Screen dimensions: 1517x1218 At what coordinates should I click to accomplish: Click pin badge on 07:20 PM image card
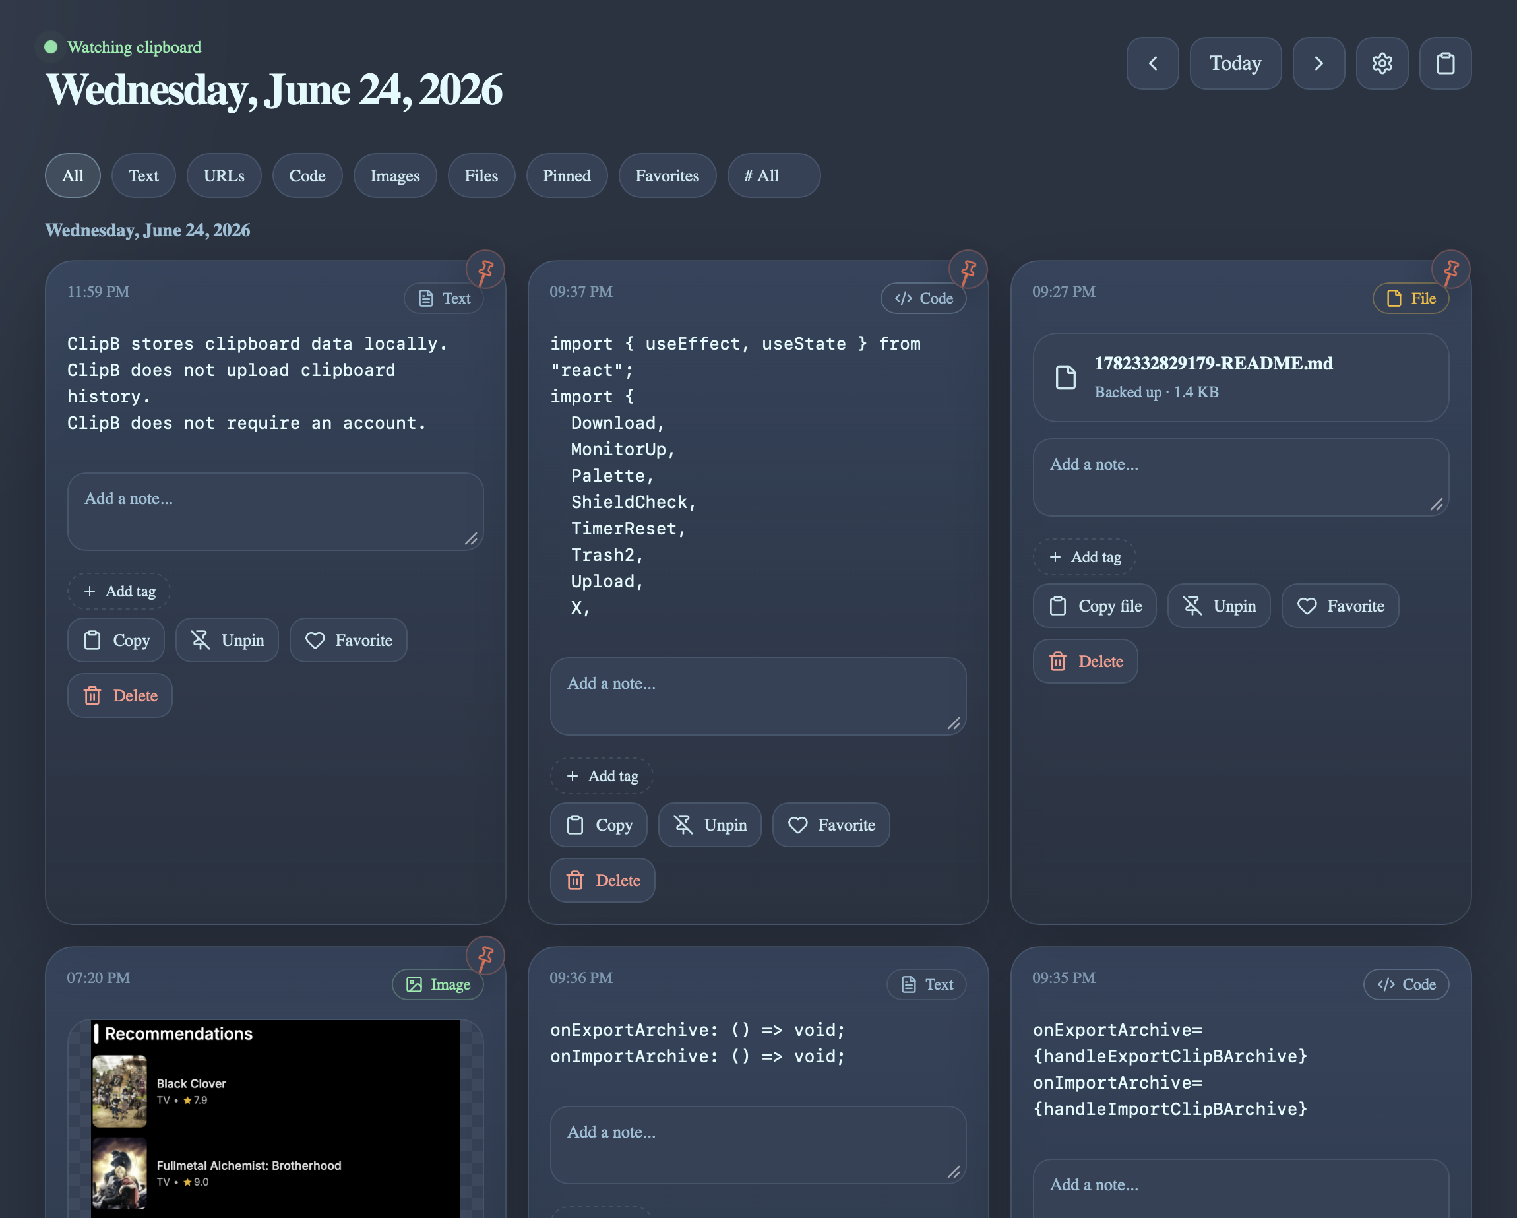point(485,956)
